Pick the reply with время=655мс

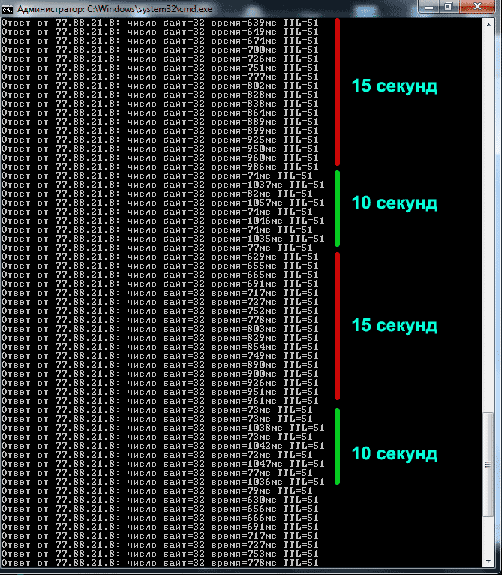point(160,266)
